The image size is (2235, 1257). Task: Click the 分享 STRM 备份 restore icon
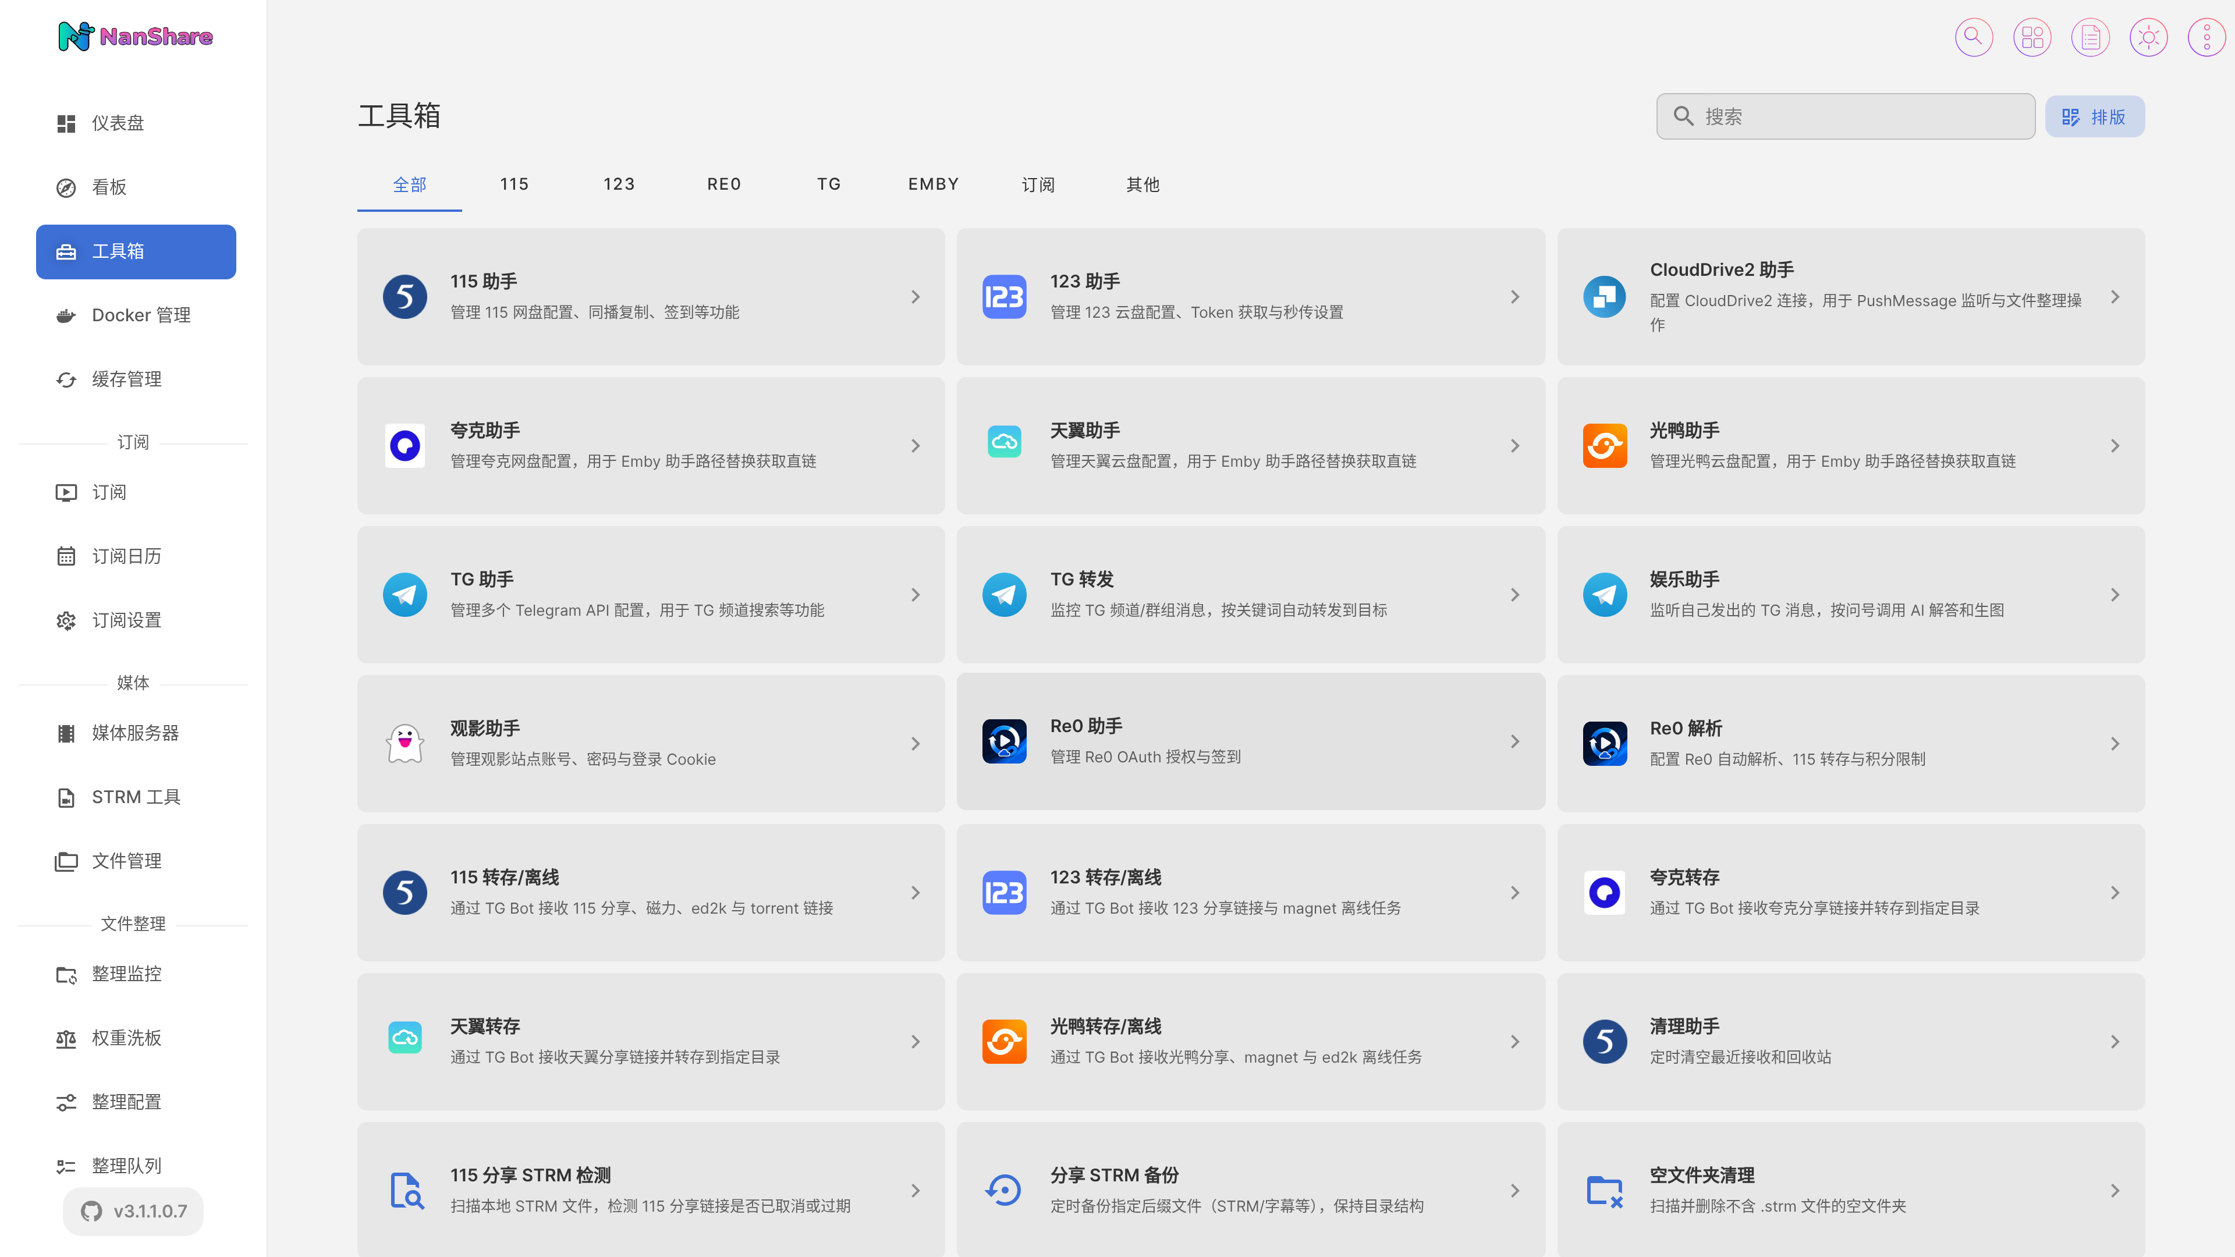pyautogui.click(x=1004, y=1191)
